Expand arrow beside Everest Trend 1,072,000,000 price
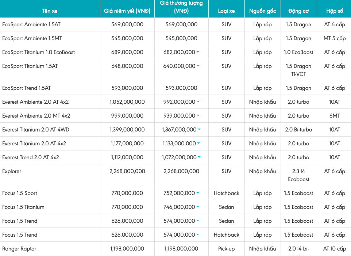The width and height of the screenshot is (351, 256). [x=199, y=157]
